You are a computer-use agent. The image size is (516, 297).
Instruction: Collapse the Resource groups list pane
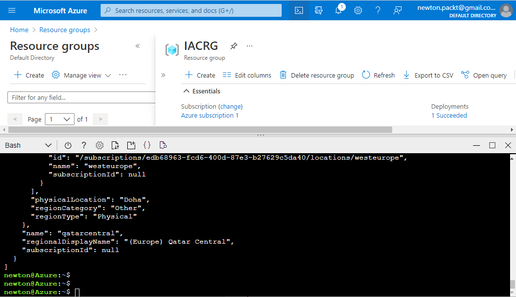pyautogui.click(x=138, y=46)
